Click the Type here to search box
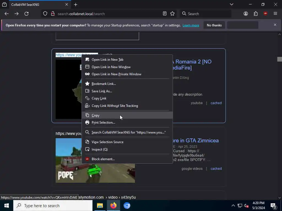The width and height of the screenshot is (282, 211). click(x=53, y=206)
